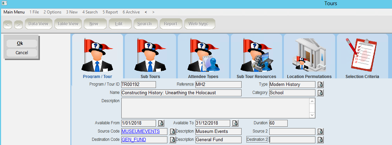Follow the GEN_FUND destination code link
Image resolution: width=392 pixels, height=145 pixels.
(134, 140)
